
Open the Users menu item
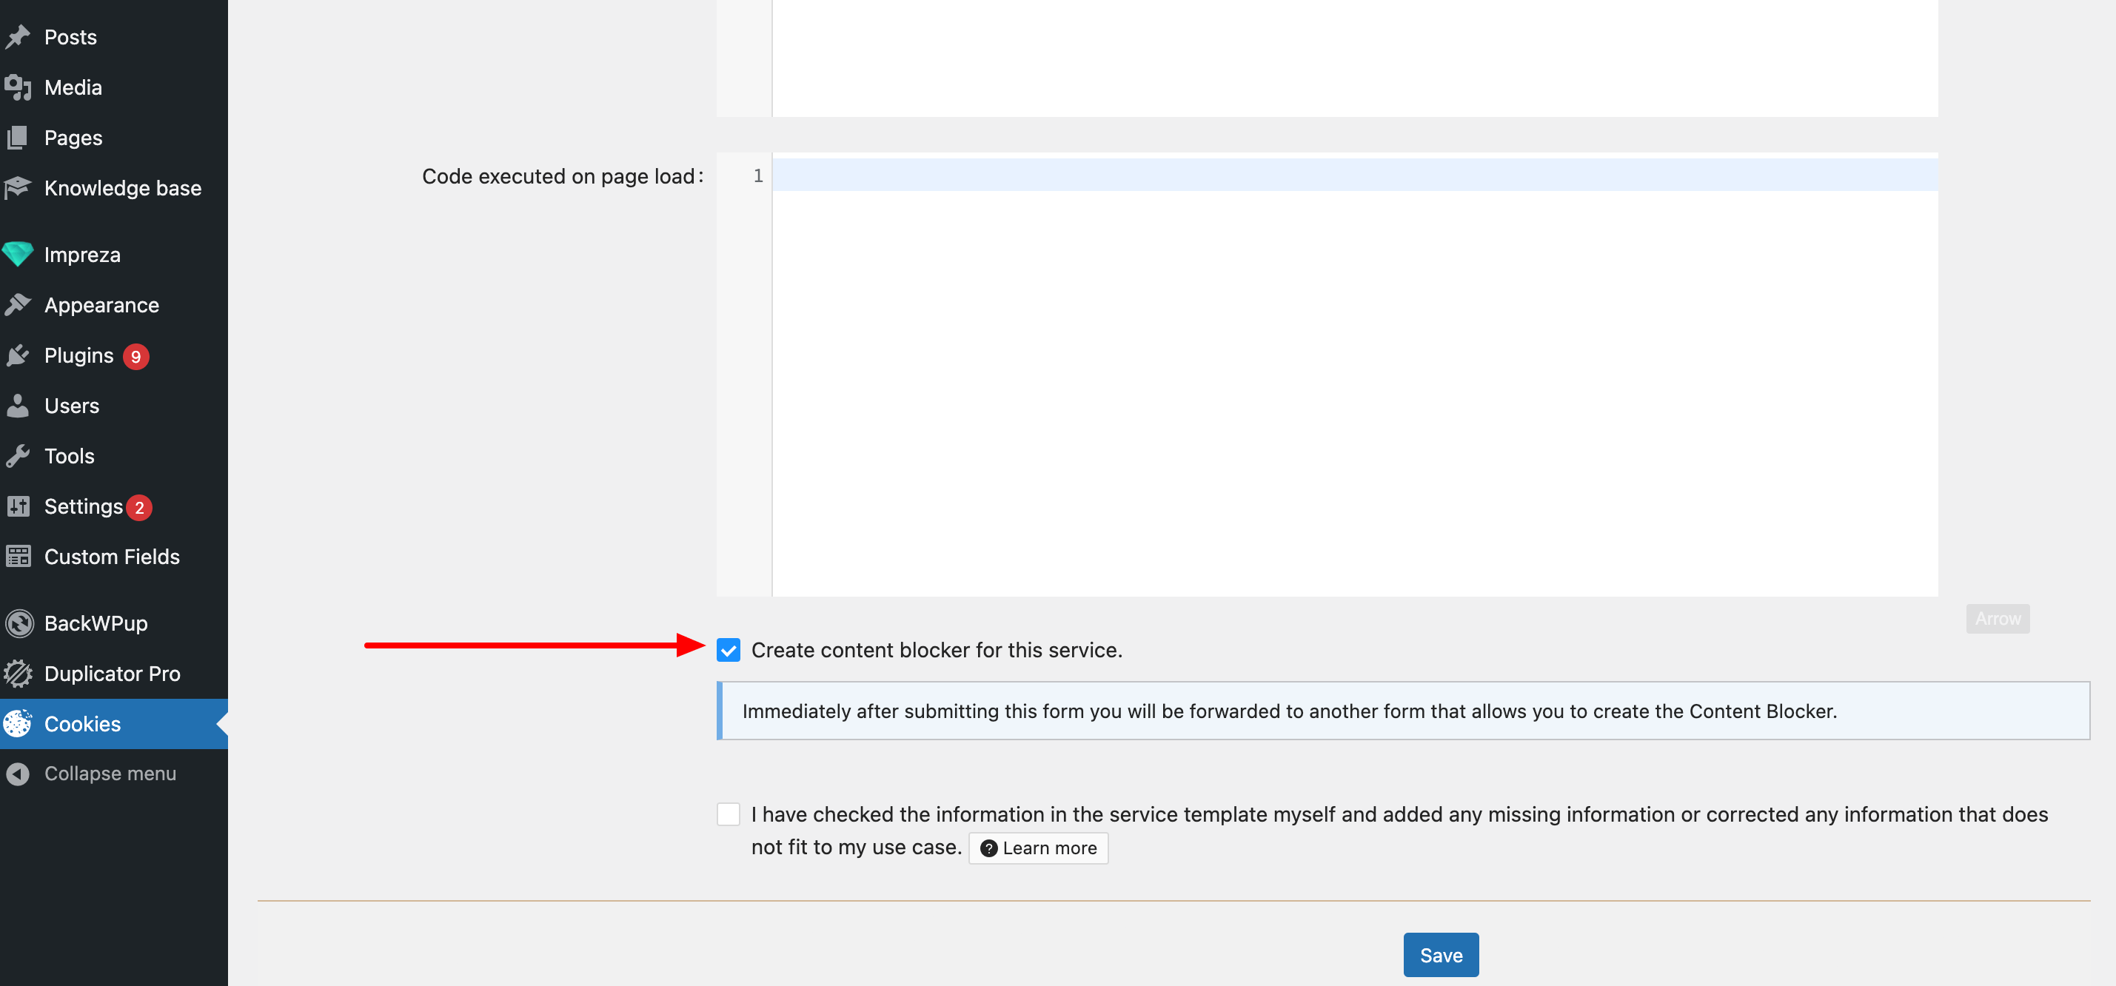(x=72, y=406)
